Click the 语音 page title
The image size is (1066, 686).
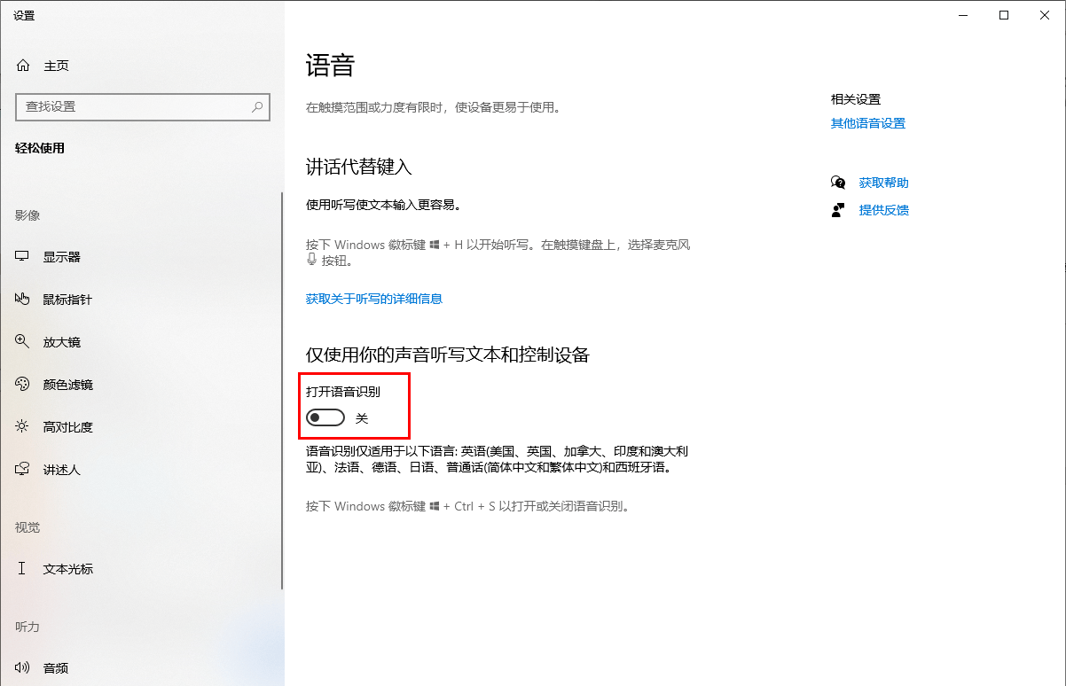tap(330, 66)
